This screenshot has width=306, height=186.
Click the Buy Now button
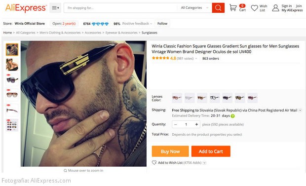[170, 151]
